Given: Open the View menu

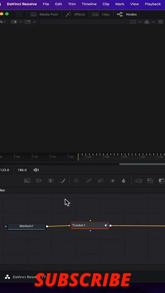Looking at the screenshot, I should 134,4.
